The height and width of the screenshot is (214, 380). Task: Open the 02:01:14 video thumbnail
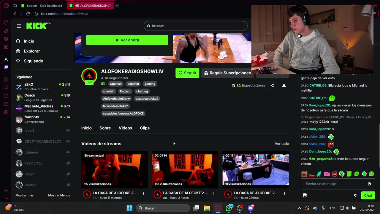coord(185,170)
